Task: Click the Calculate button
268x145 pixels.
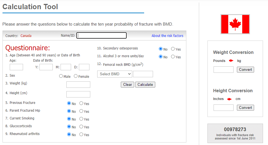Action: [145, 85]
